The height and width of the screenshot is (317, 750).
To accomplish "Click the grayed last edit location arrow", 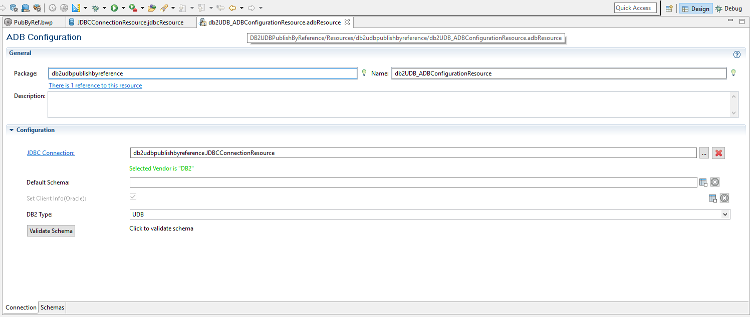I will coord(220,8).
